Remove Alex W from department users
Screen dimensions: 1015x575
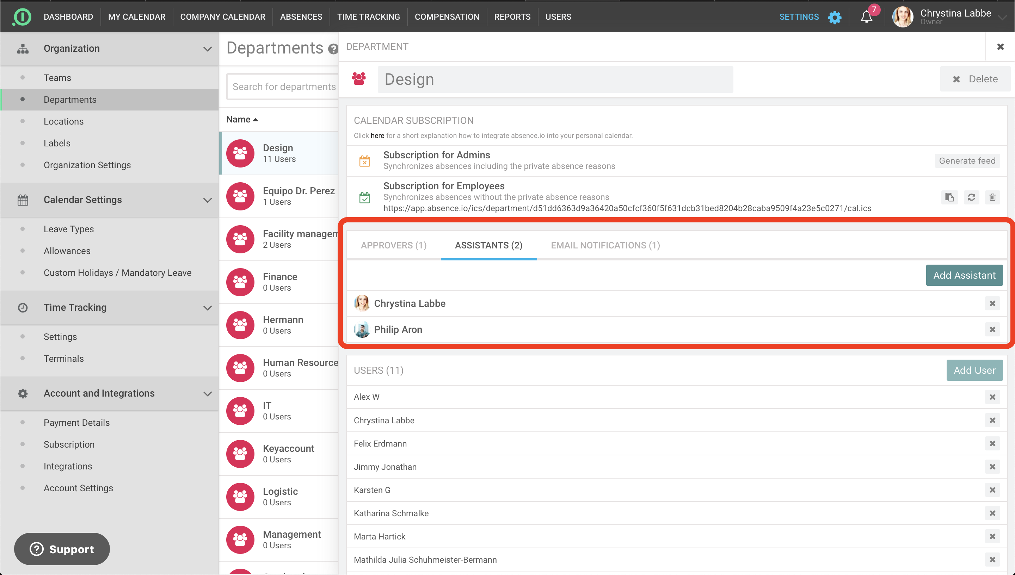(x=992, y=397)
